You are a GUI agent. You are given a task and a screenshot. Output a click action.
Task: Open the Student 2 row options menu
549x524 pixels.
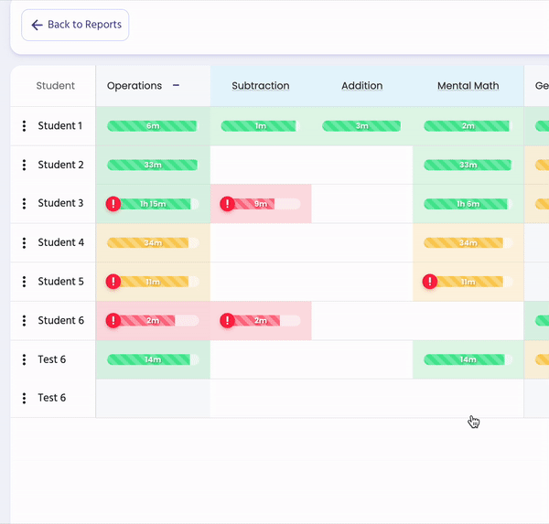point(24,165)
